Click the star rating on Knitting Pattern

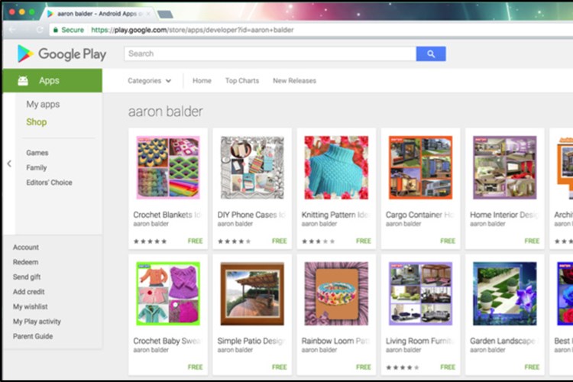(x=319, y=241)
